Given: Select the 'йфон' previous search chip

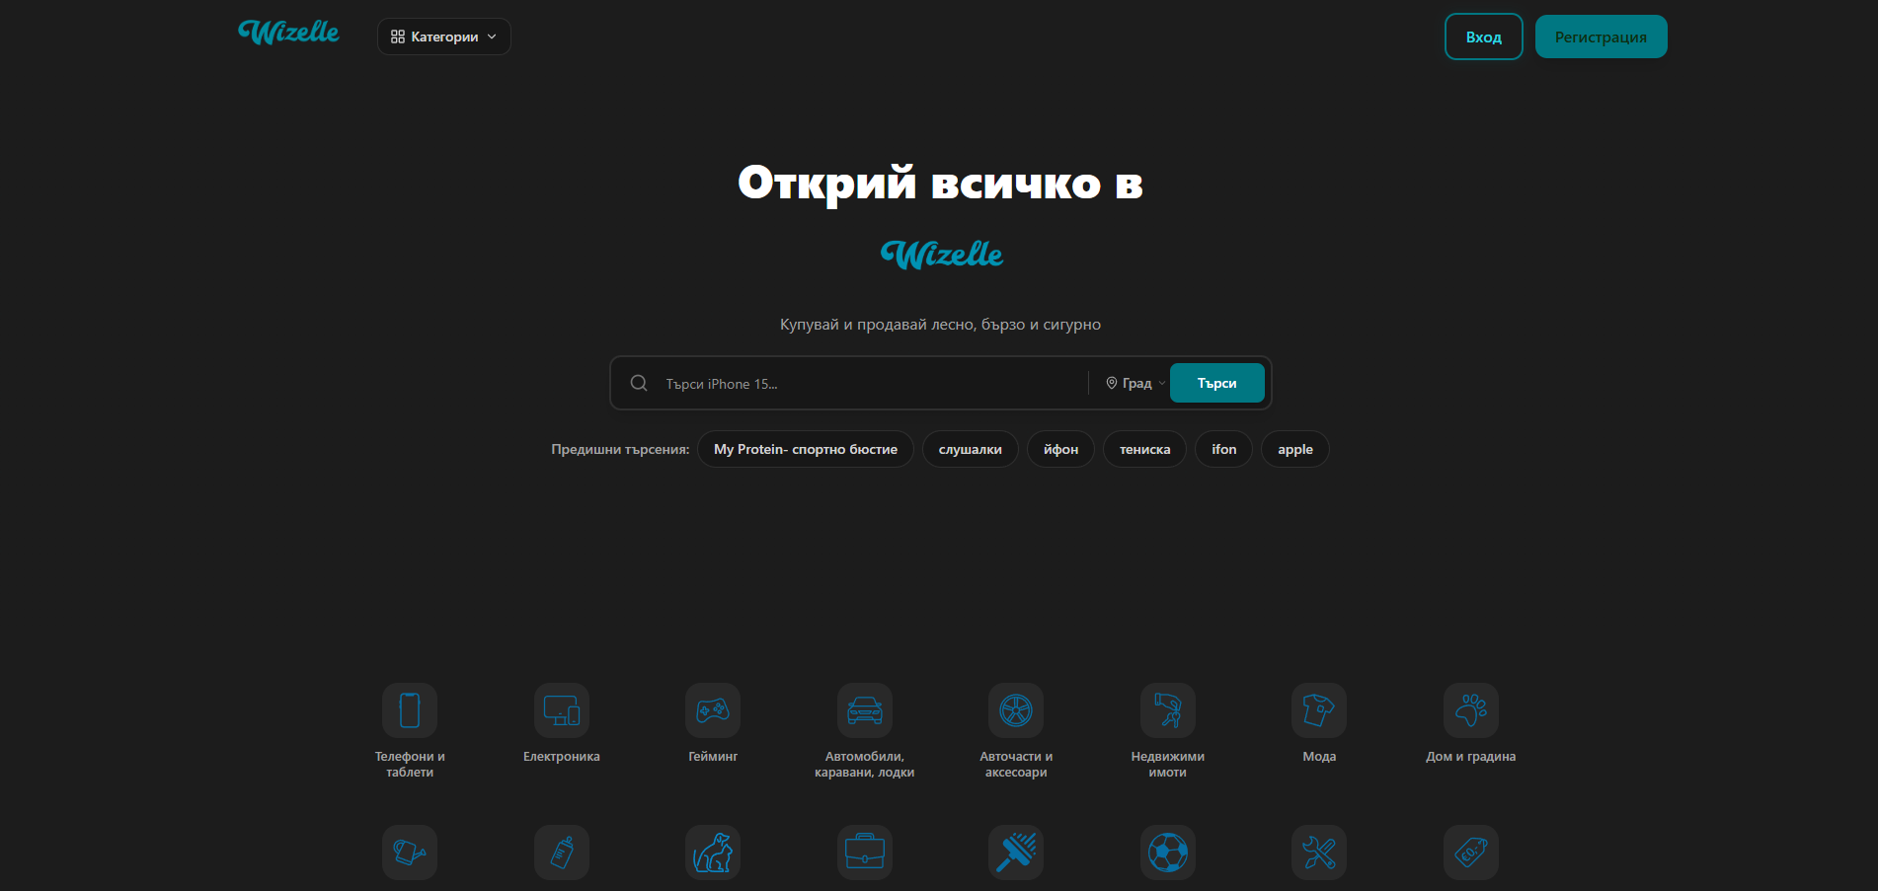Looking at the screenshot, I should click(x=1060, y=449).
